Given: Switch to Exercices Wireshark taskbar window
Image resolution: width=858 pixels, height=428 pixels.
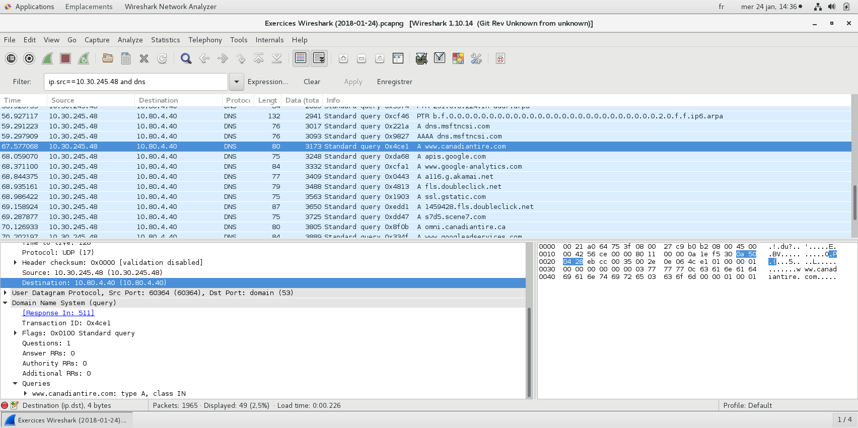Looking at the screenshot, I should click(x=67, y=420).
